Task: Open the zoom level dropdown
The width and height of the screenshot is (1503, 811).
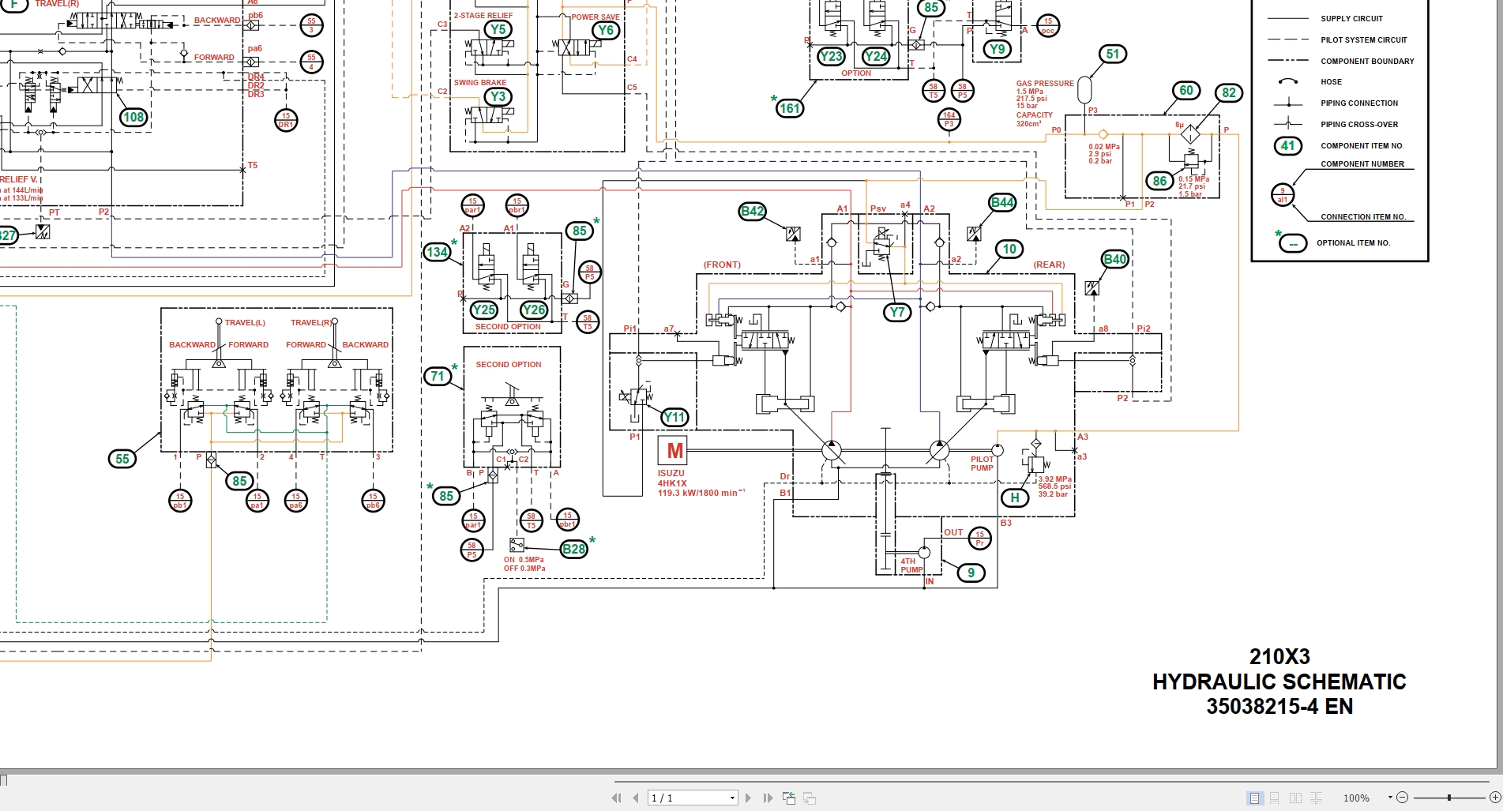Action: coord(1390,798)
